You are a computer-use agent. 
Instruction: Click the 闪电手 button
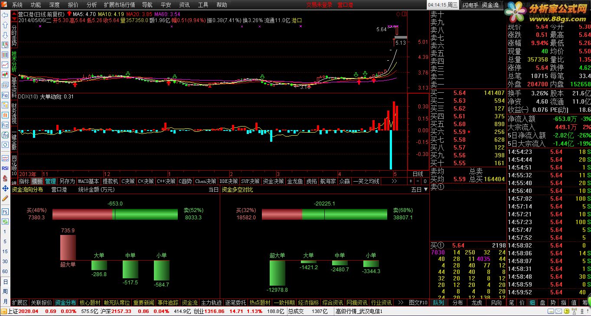click(470, 5)
